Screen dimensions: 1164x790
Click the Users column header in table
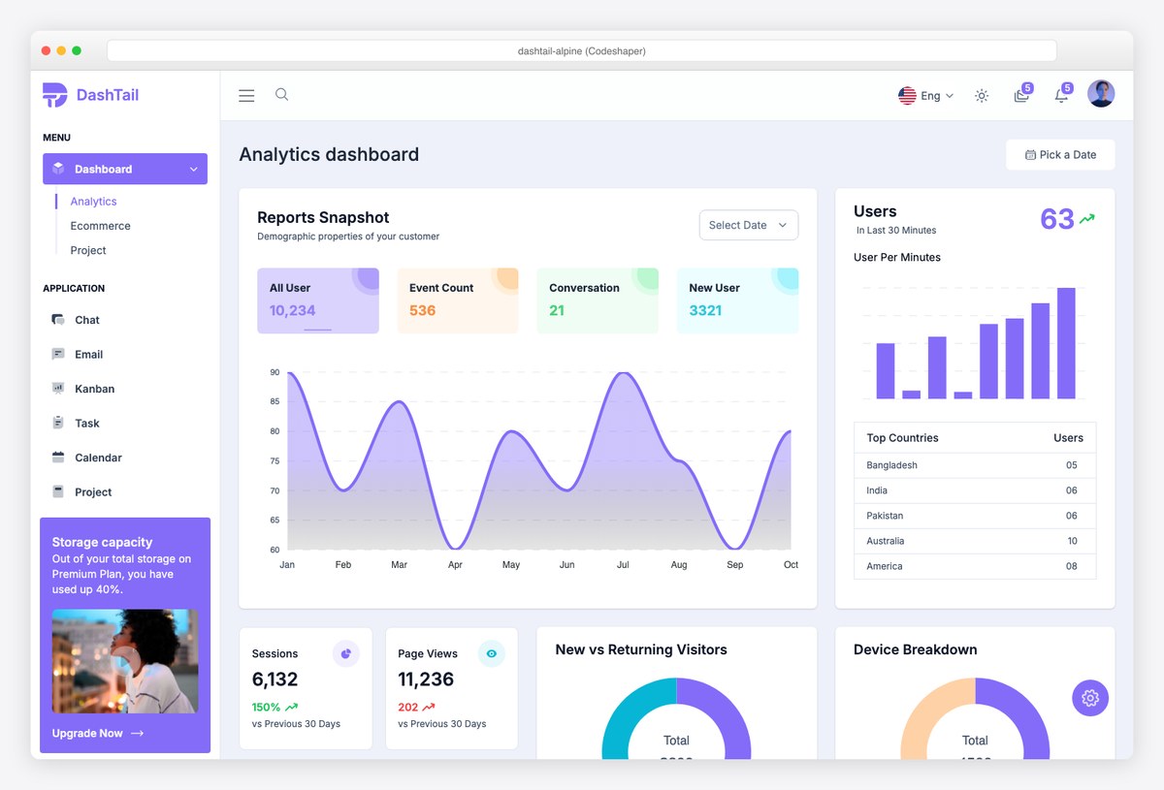(1068, 438)
